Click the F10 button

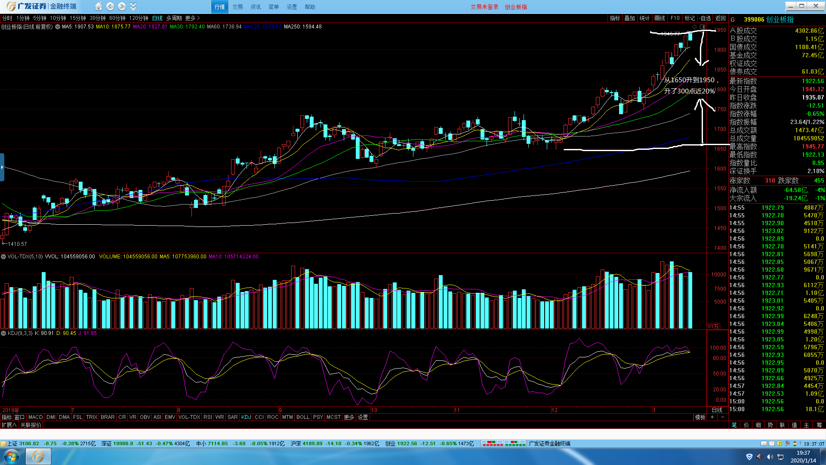click(x=675, y=18)
